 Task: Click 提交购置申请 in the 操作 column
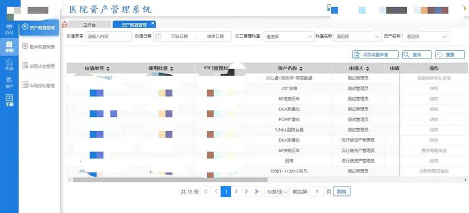point(434,150)
